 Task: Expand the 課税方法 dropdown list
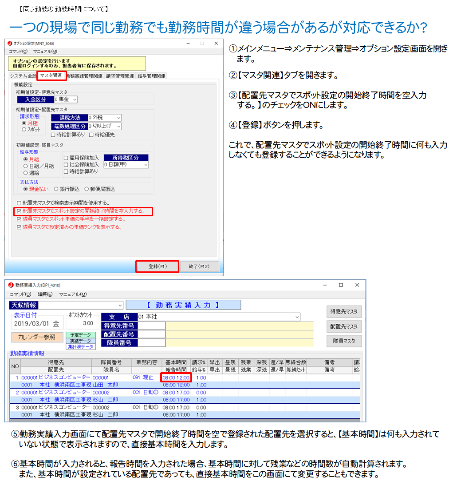point(118,118)
